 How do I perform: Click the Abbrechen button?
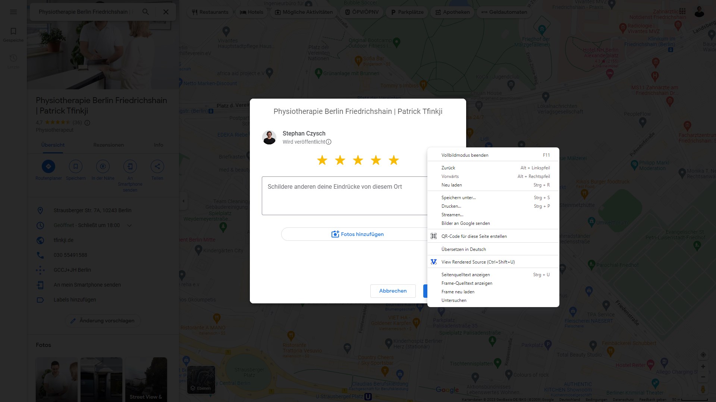point(393,291)
